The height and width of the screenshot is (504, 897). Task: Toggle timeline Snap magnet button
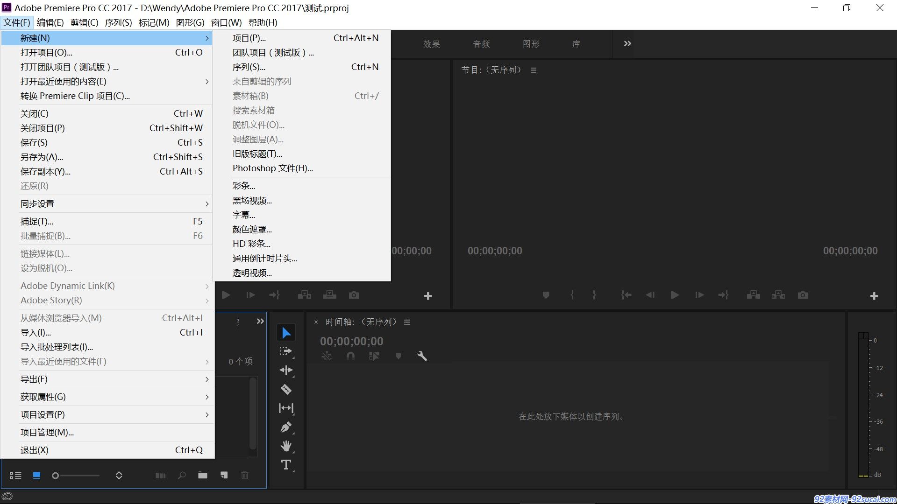350,356
